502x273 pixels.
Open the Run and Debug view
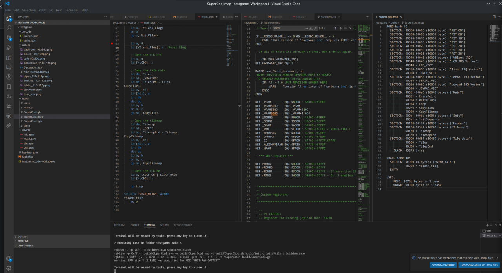9,47
